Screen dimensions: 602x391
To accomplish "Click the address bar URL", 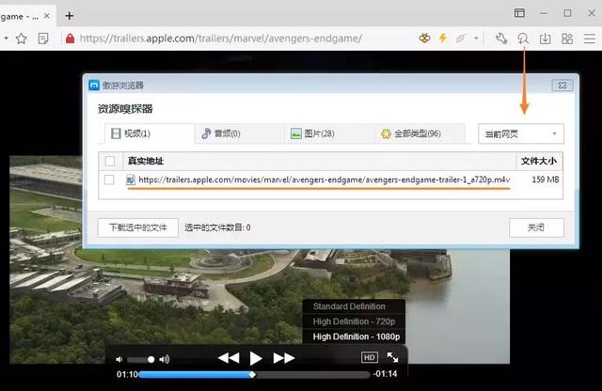I will click(x=221, y=39).
